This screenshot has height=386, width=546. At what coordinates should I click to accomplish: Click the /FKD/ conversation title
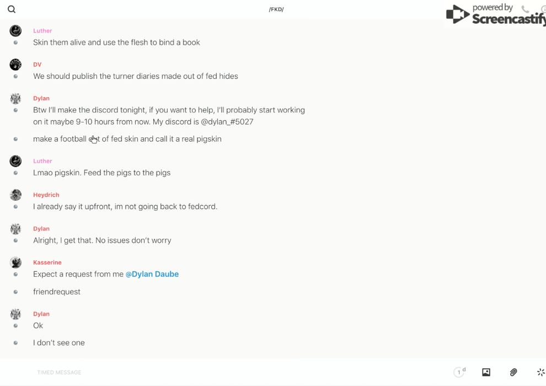coord(276,9)
